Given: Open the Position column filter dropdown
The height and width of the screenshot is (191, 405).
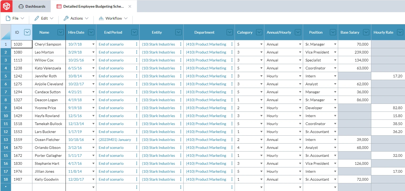Looking at the screenshot, I should pyautogui.click(x=333, y=32).
